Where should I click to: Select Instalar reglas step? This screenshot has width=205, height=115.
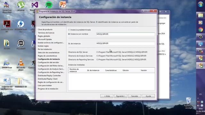click(43, 46)
